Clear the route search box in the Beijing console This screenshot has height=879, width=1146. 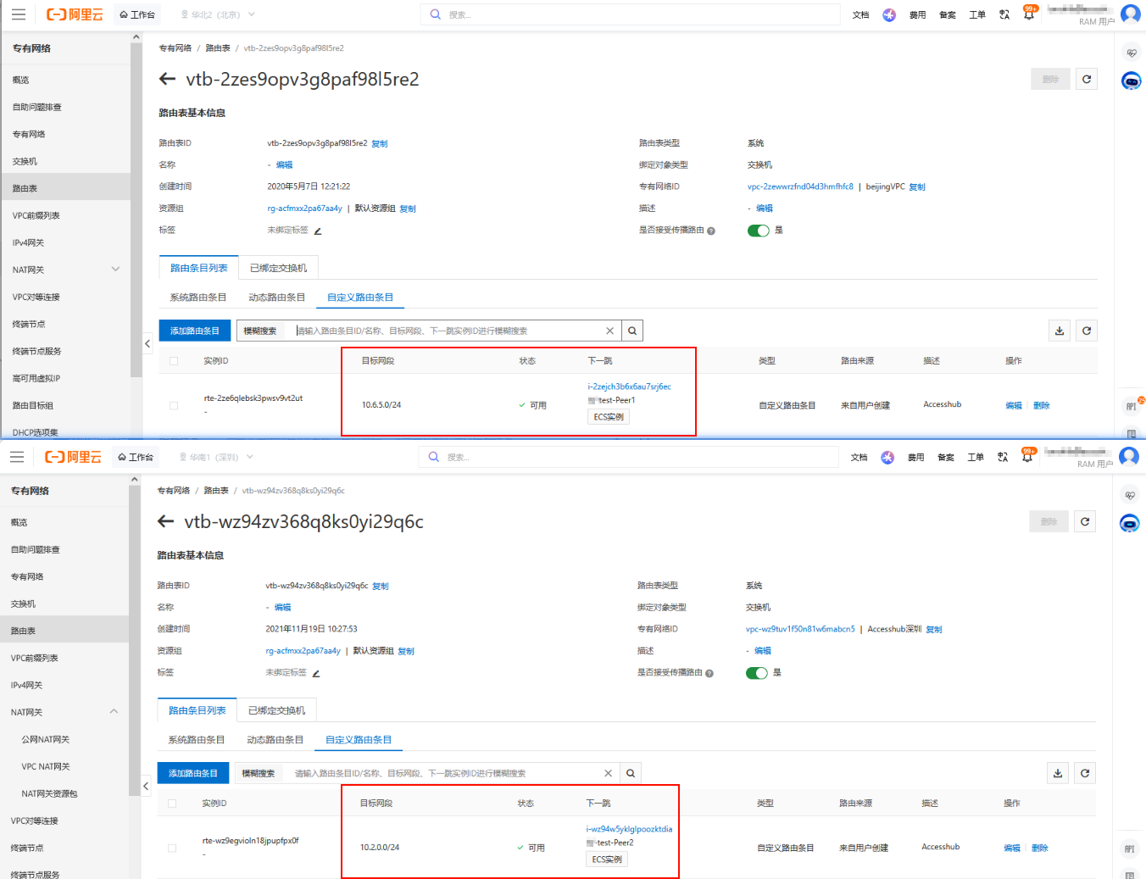click(609, 331)
